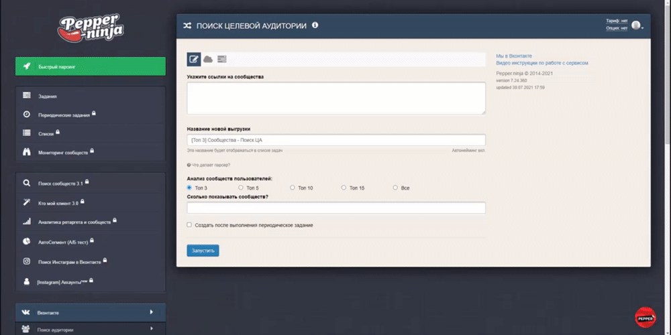Select the Топ 10 radio button
Image resolution: width=671 pixels, height=335 pixels.
pos(293,188)
